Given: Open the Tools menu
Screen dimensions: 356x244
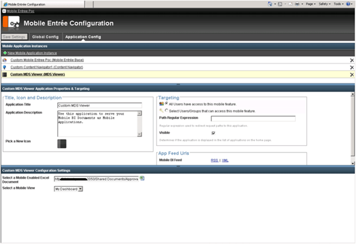Looking at the screenshot, I should pyautogui.click(x=339, y=4).
